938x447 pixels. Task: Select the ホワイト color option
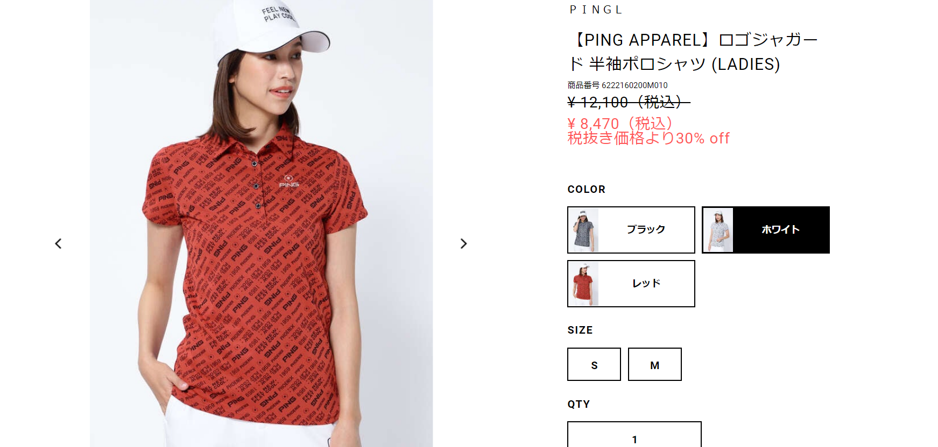tap(766, 230)
